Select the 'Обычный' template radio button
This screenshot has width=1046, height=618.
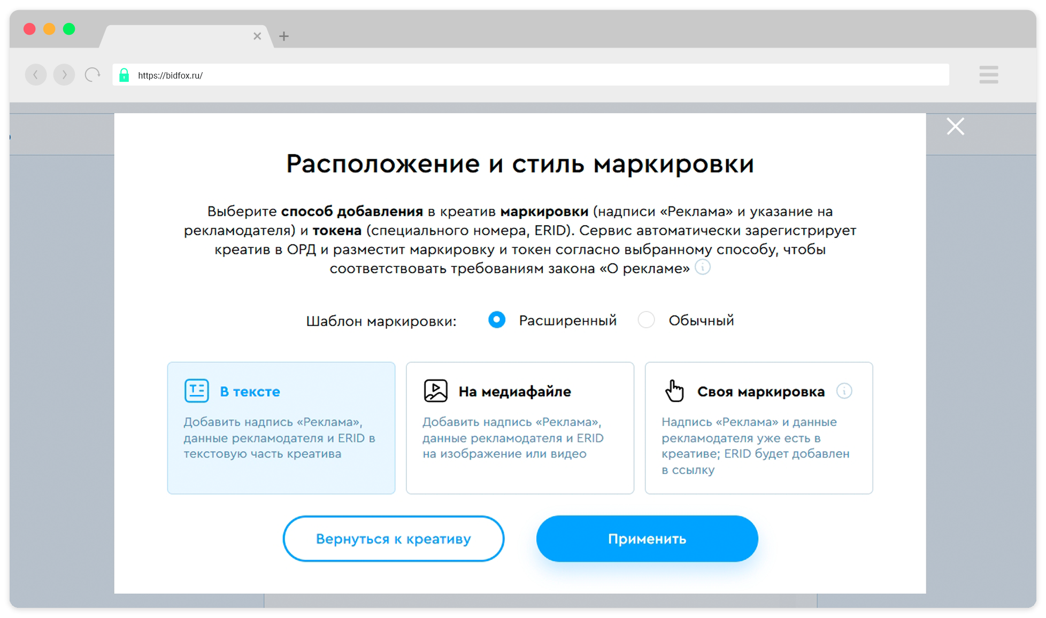click(x=646, y=320)
